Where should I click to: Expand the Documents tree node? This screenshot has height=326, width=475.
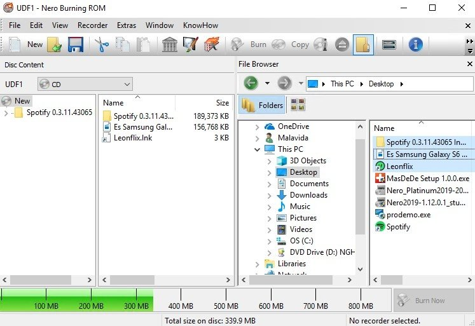(x=270, y=184)
